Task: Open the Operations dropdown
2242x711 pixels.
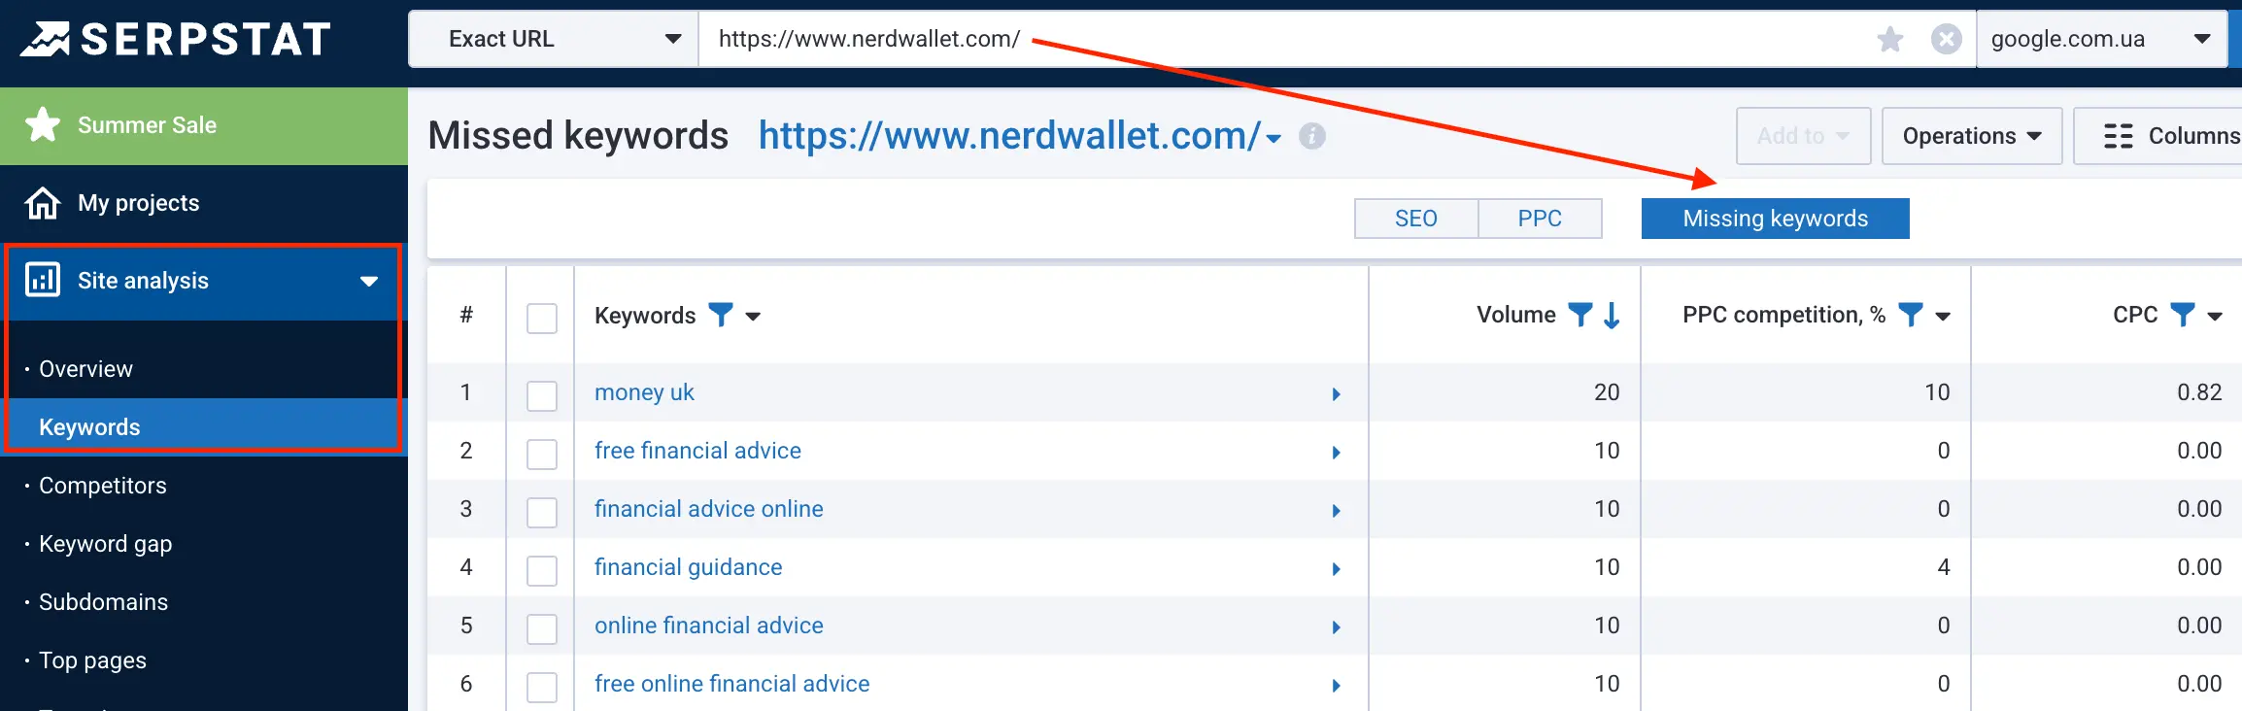Action: [x=1972, y=136]
